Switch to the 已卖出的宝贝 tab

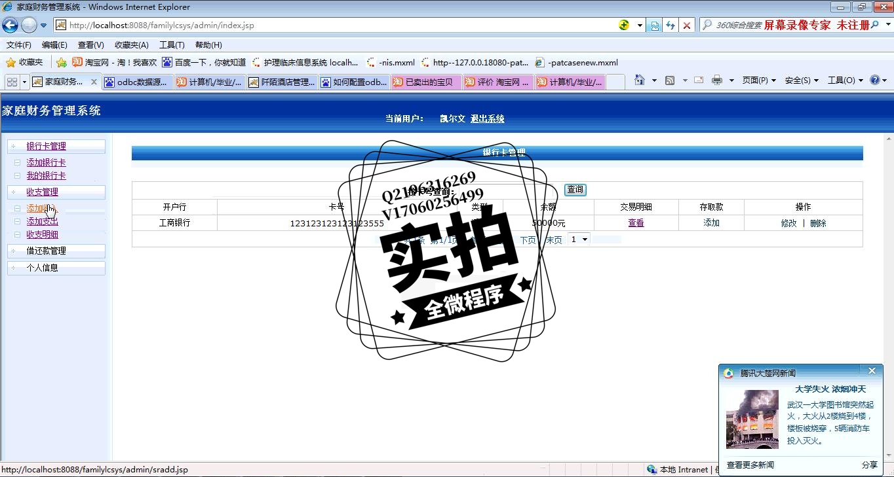(426, 82)
